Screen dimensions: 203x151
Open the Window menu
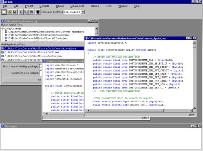click(123, 6)
